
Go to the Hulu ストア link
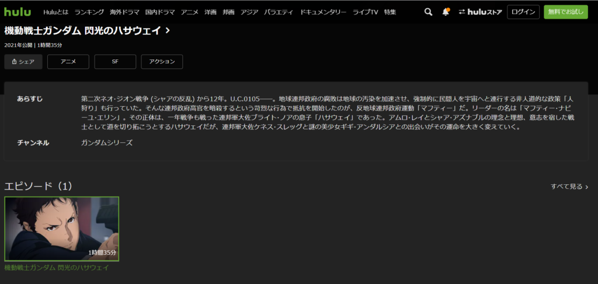click(480, 12)
